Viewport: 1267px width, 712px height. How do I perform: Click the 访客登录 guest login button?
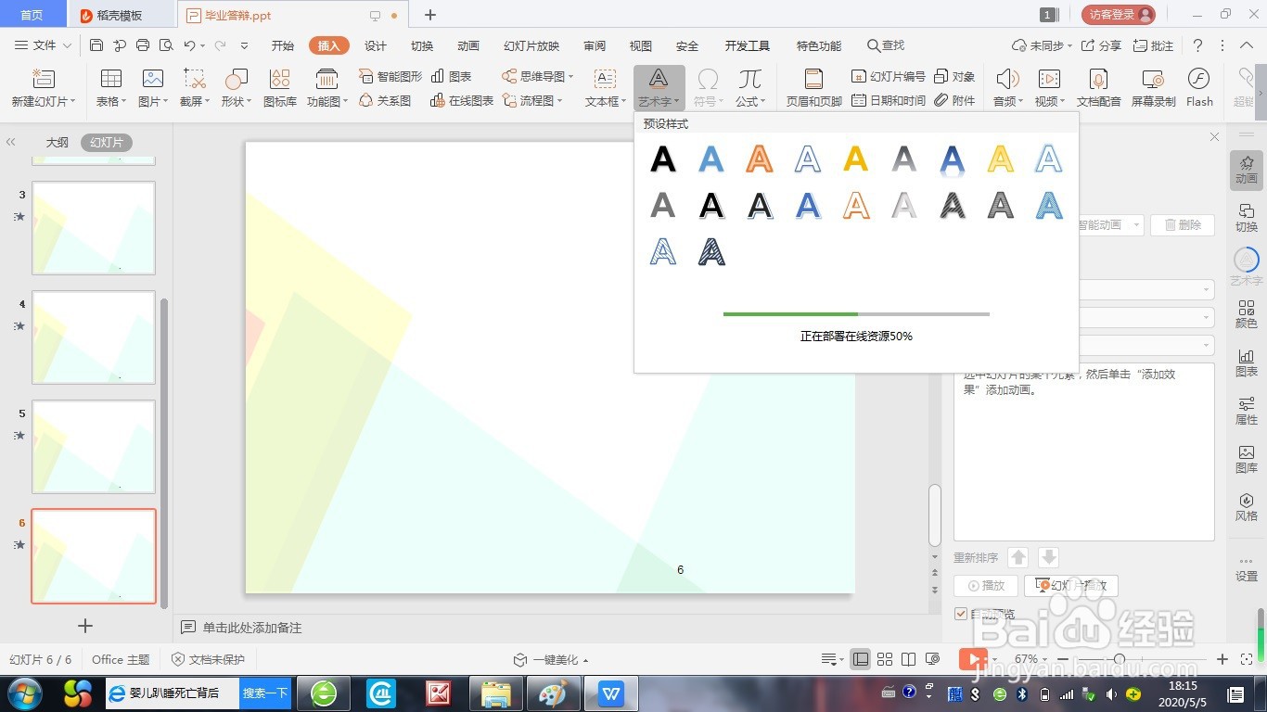click(1119, 15)
